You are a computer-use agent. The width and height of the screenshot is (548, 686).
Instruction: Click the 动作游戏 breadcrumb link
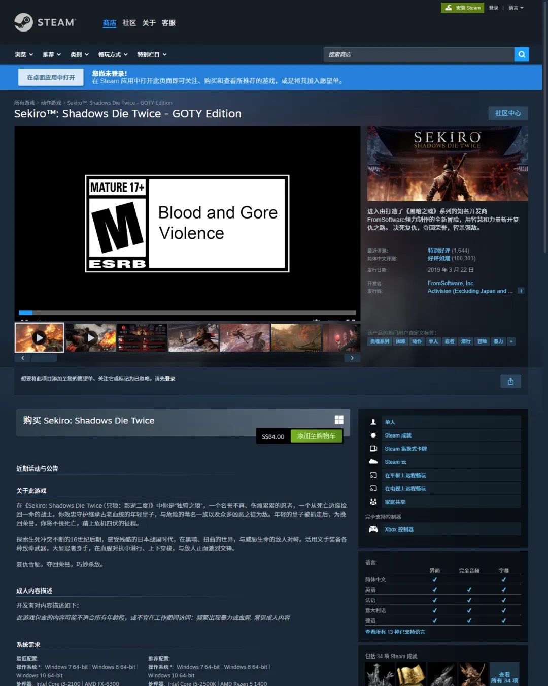point(51,103)
